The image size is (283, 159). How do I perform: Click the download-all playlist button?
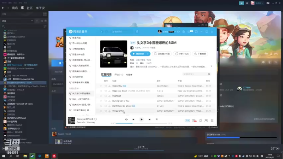pos(200,54)
